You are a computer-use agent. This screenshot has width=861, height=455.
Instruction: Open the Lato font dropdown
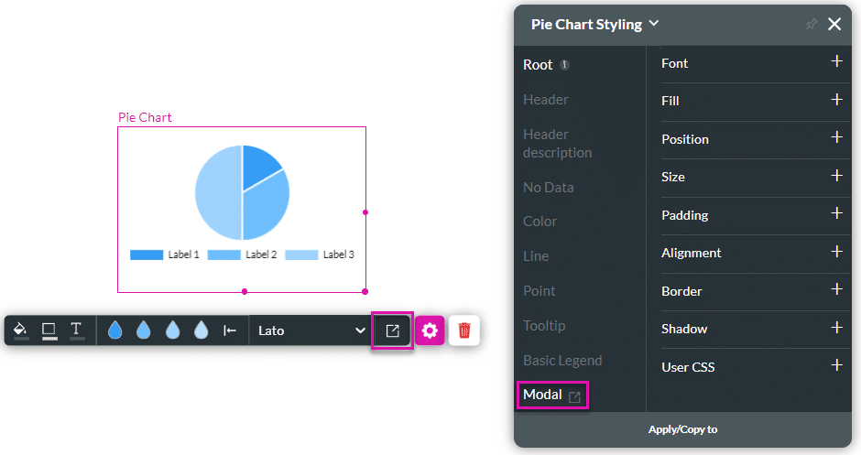pos(311,330)
